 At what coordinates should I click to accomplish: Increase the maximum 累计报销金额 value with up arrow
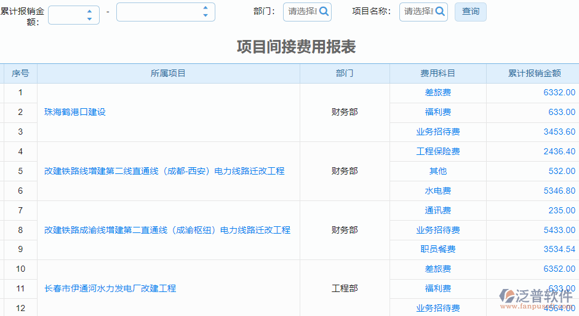(206, 7)
